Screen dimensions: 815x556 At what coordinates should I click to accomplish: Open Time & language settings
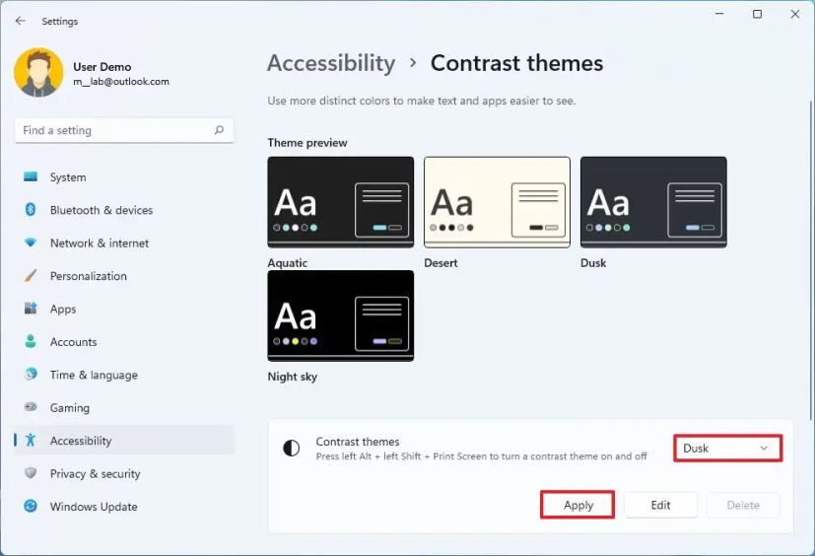click(124, 375)
